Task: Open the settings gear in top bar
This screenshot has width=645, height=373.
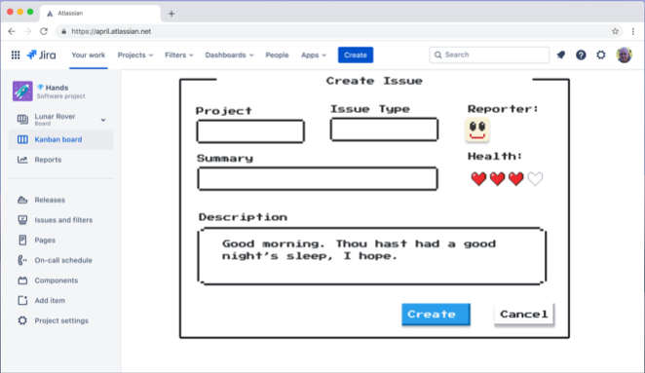Action: coord(601,55)
